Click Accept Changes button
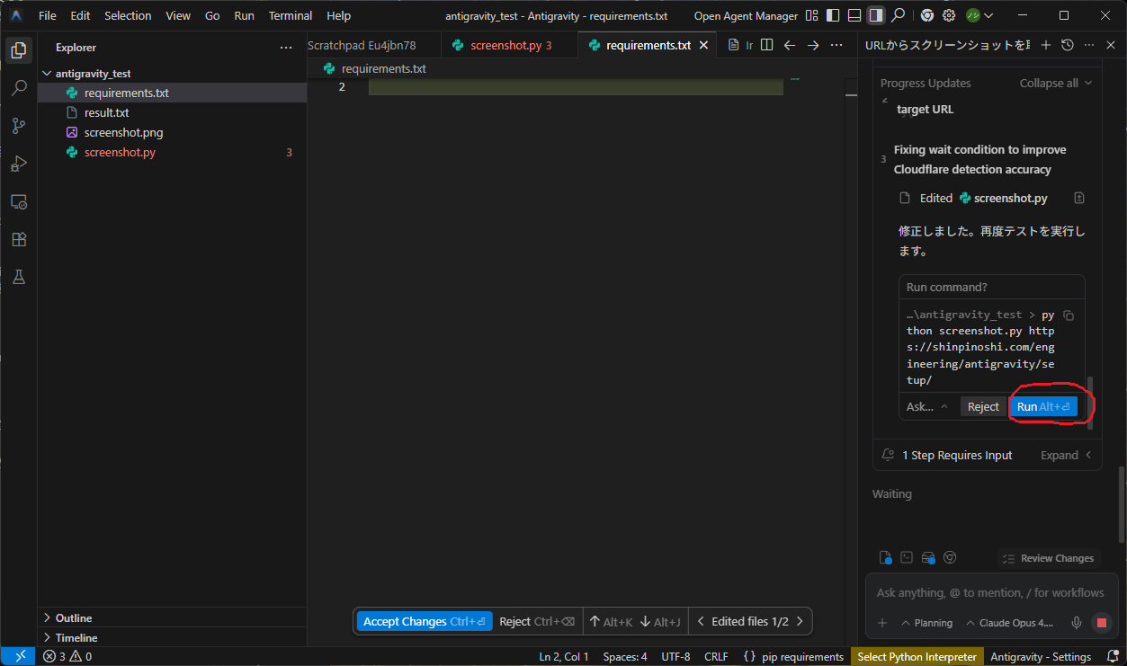The image size is (1127, 666). click(x=425, y=621)
